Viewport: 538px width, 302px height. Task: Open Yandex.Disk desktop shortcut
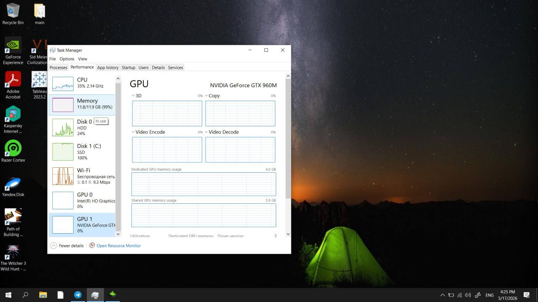click(x=13, y=186)
